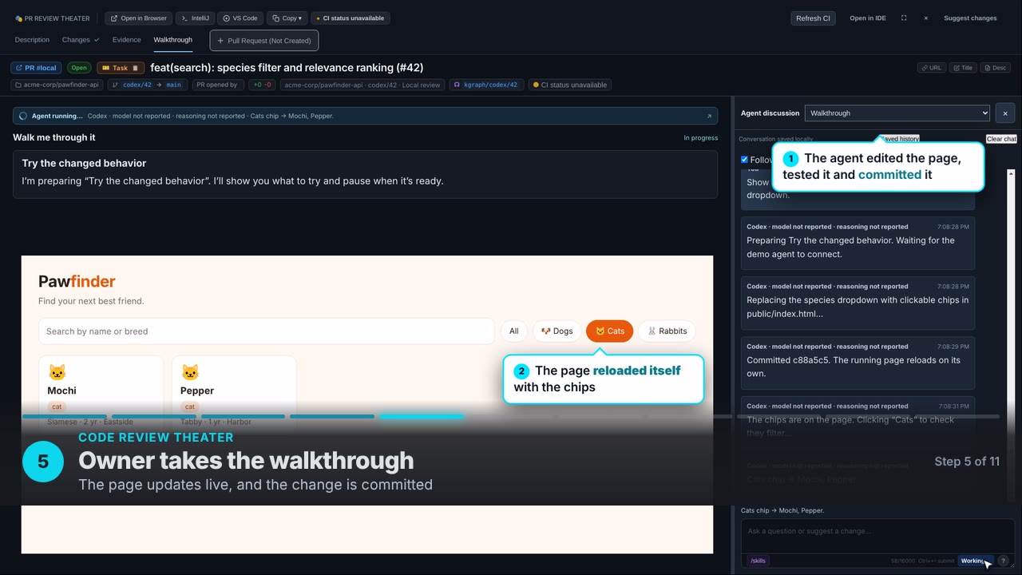
Task: Select the All species chip
Action: coord(514,331)
